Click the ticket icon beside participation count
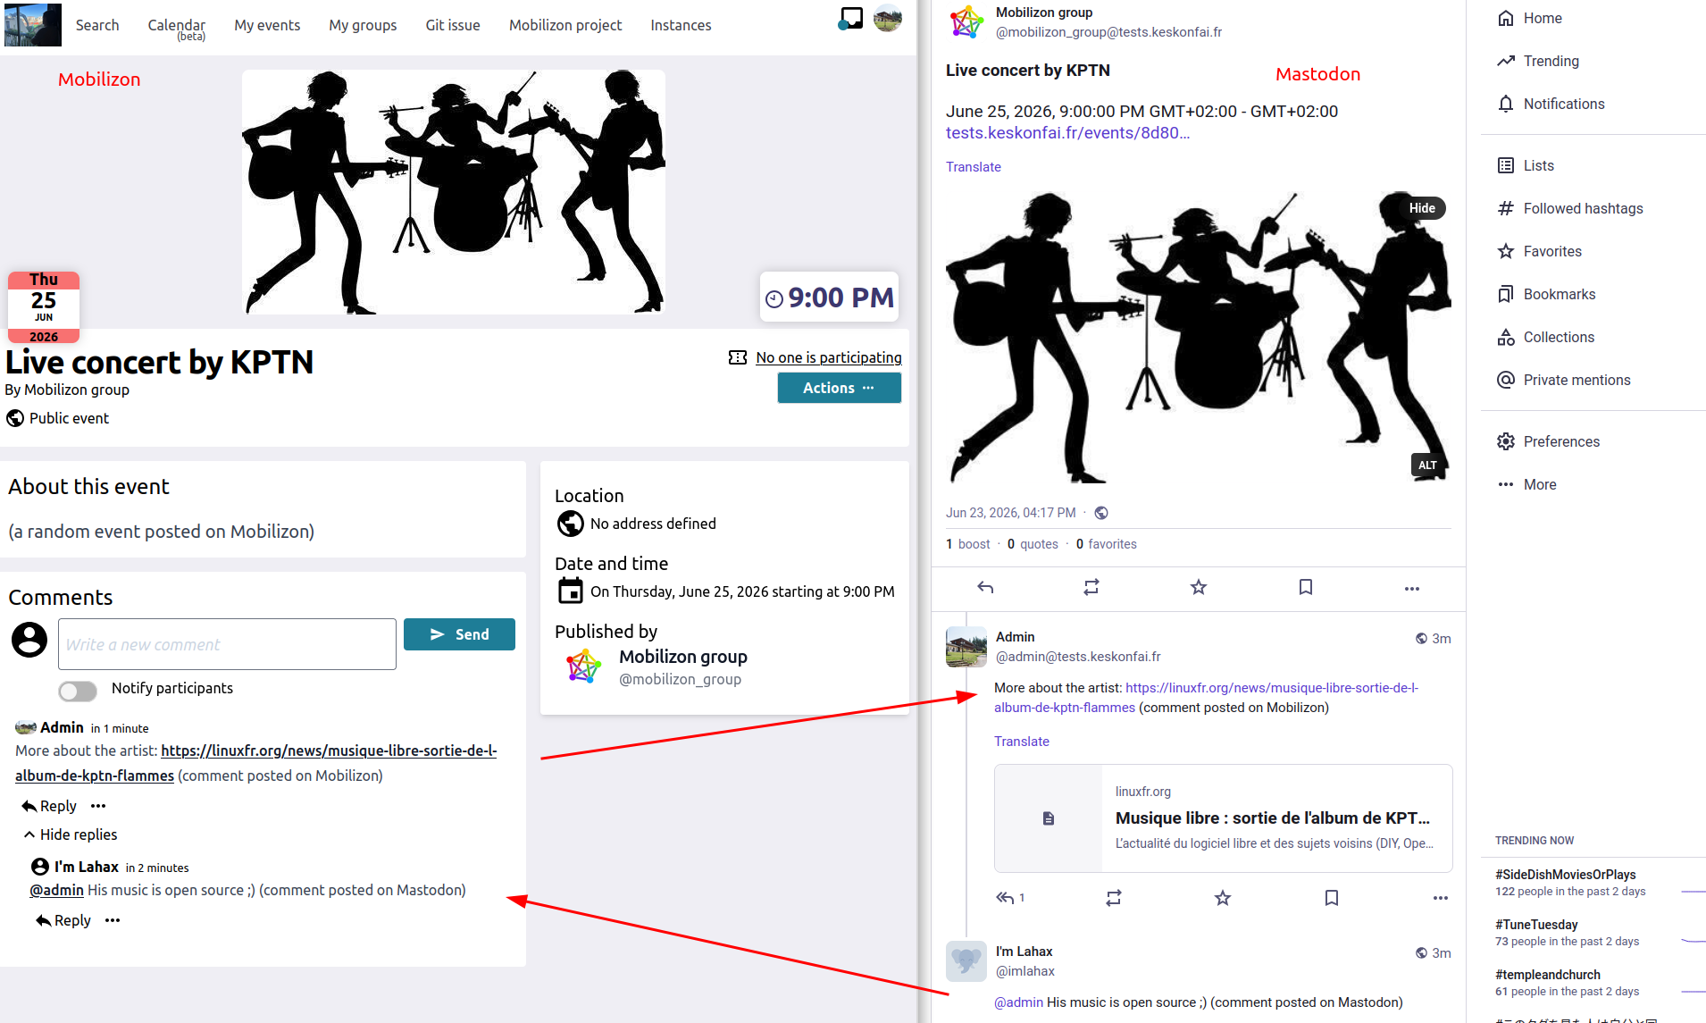Screen dimensions: 1706x1023 click(738, 357)
